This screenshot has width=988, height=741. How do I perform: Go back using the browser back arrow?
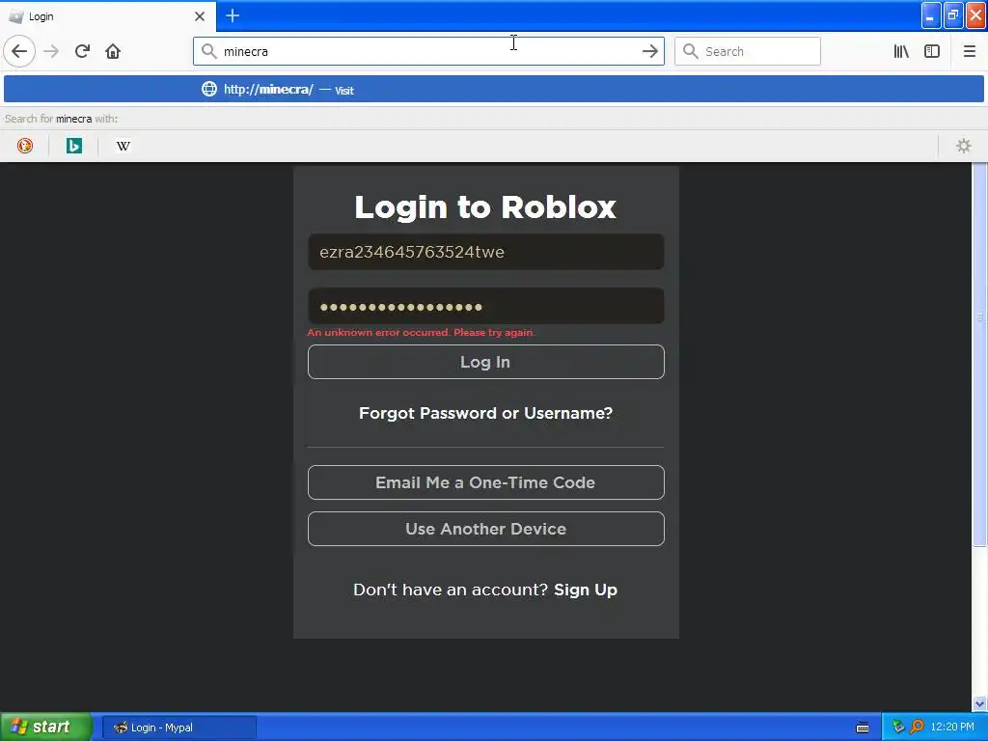(x=19, y=52)
